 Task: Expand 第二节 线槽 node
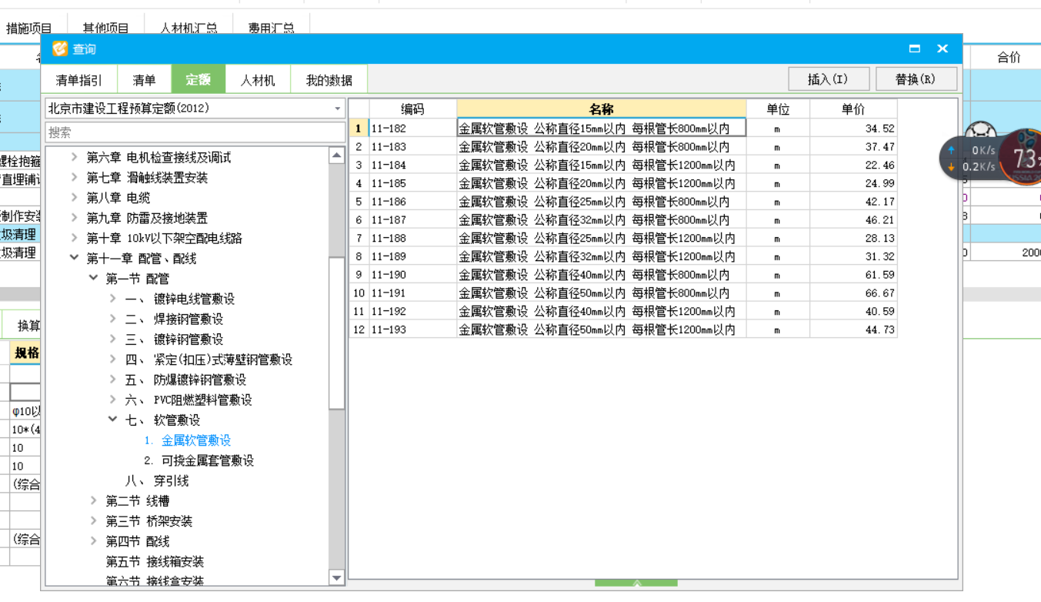click(x=93, y=501)
